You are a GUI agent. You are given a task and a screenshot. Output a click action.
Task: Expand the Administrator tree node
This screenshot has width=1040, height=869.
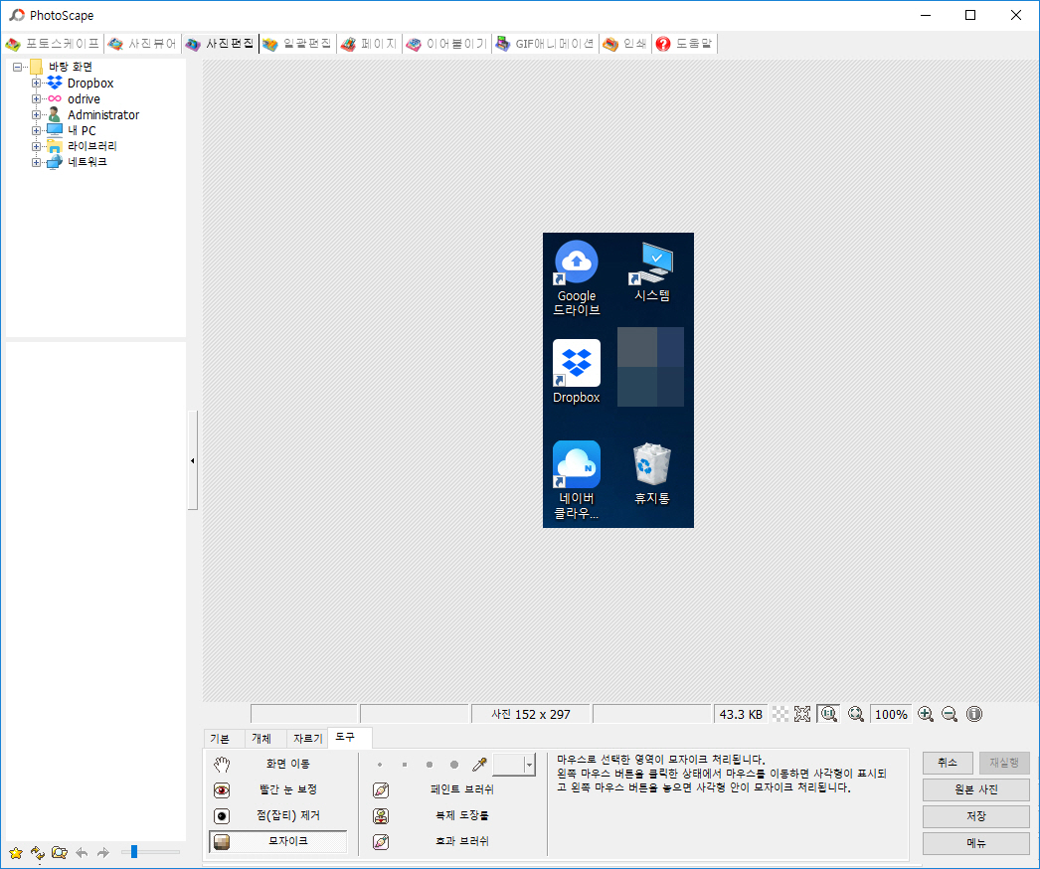pyautogui.click(x=37, y=114)
